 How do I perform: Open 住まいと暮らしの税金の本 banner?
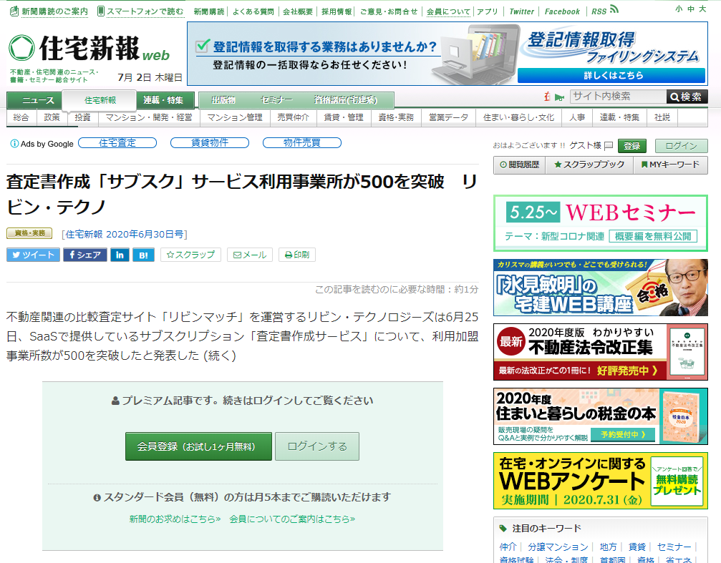pyautogui.click(x=601, y=416)
